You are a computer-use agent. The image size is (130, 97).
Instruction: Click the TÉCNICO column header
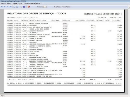coord(66,20)
